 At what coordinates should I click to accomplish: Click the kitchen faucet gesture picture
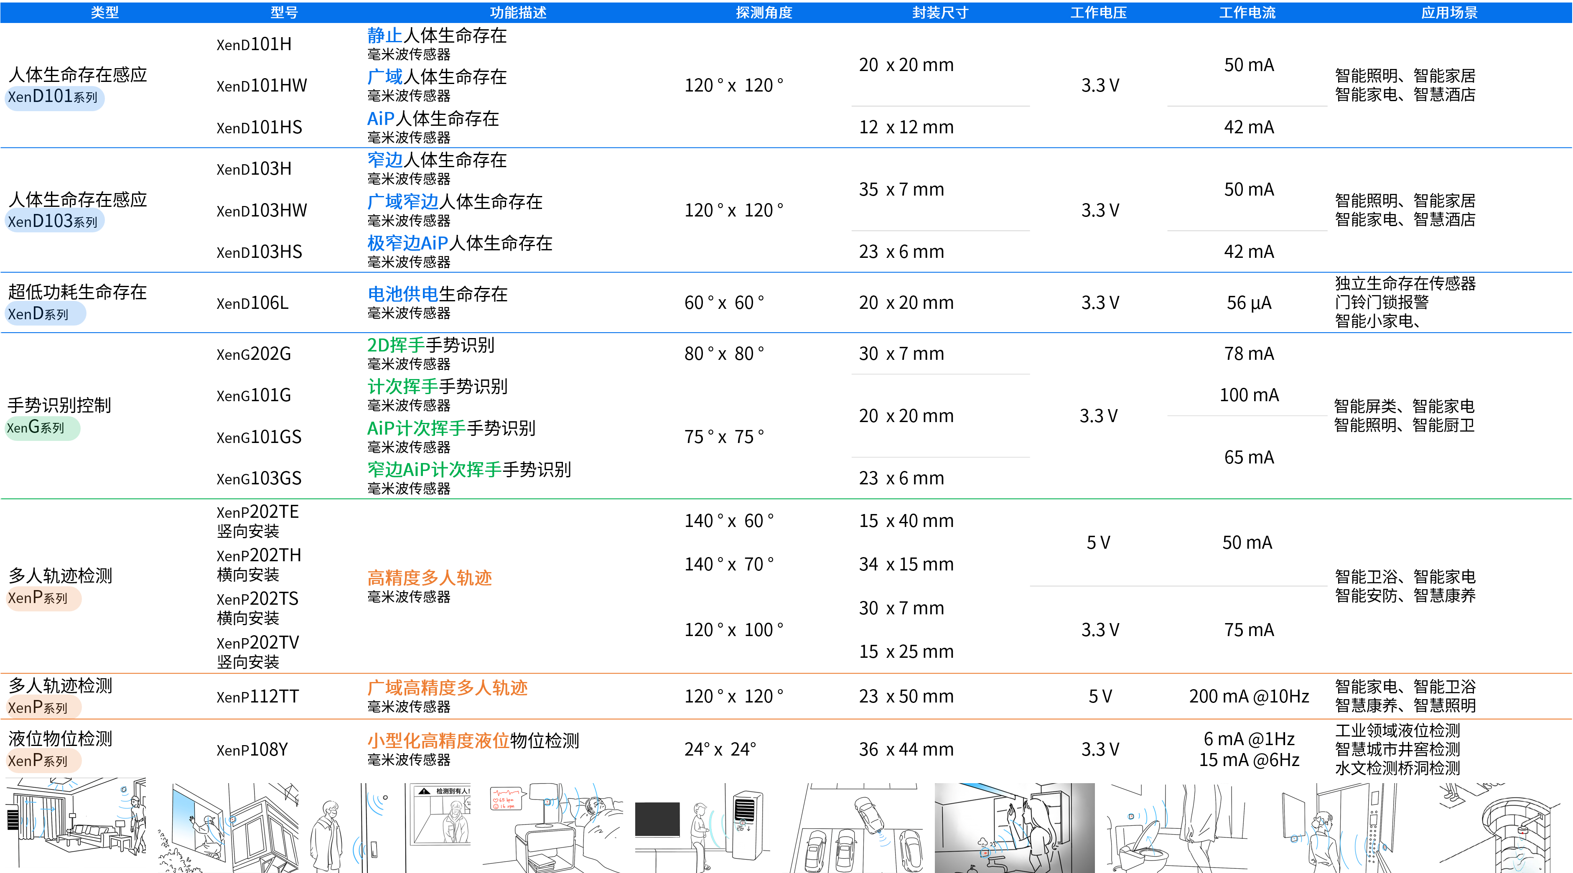point(1014,827)
